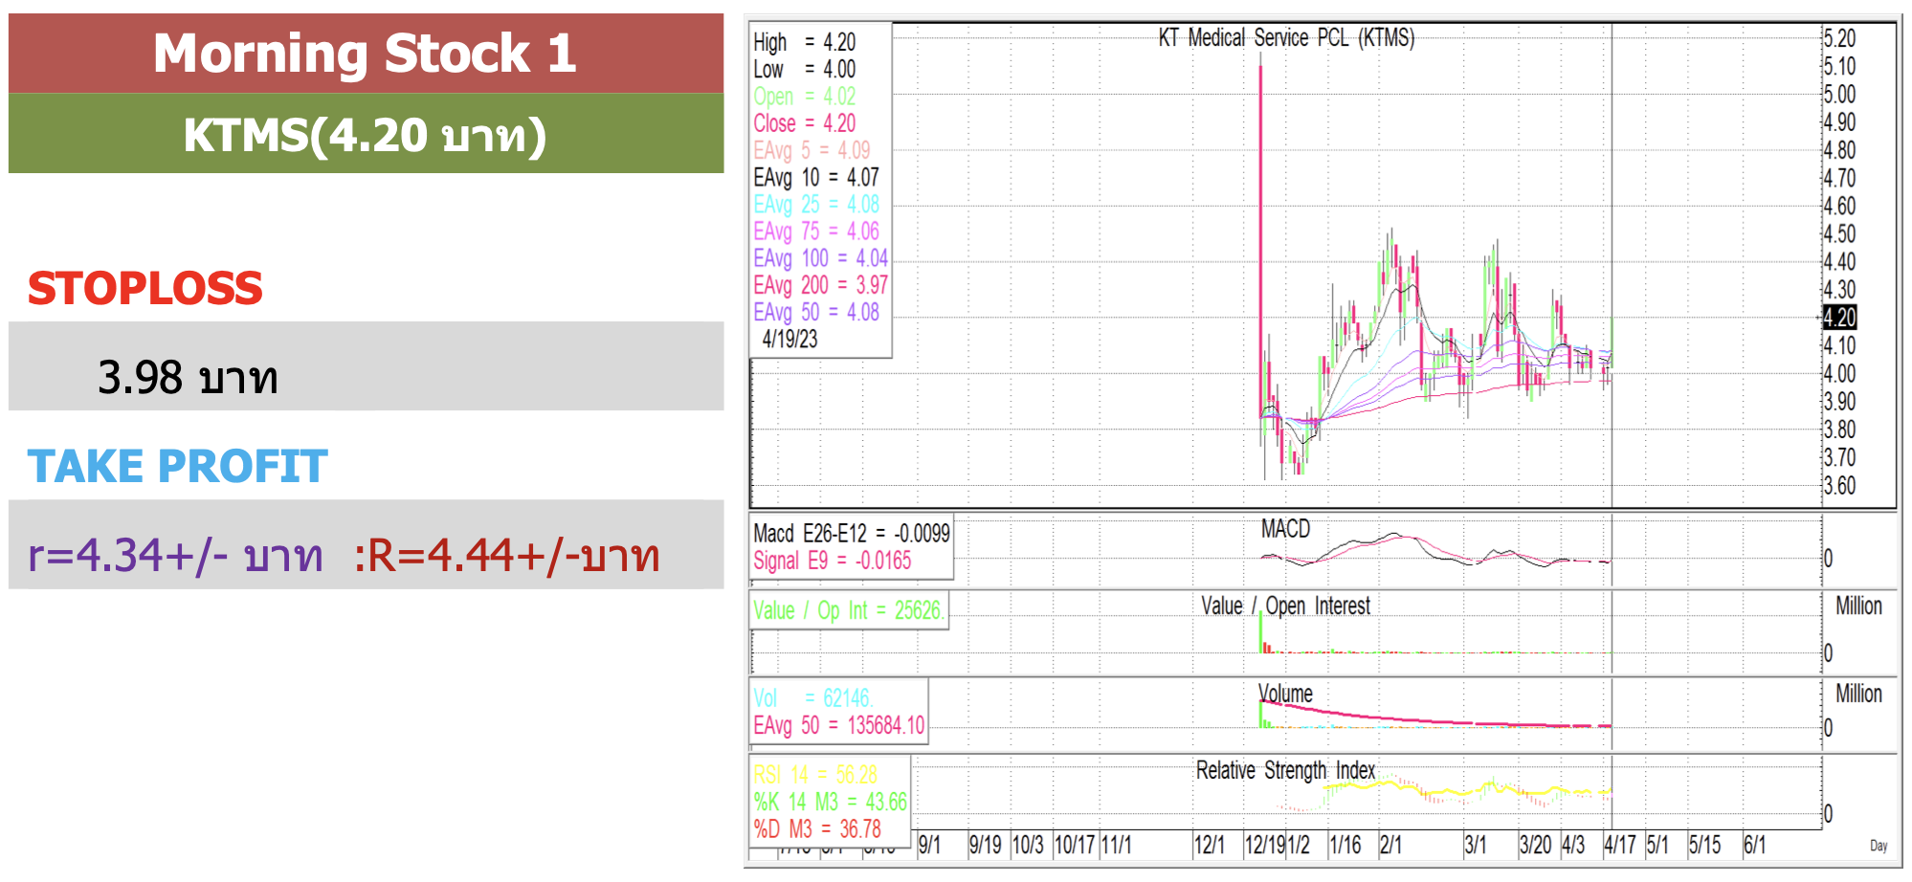Click the Vol = 62146 legend row
This screenshot has height=882, width=1912.
(813, 698)
